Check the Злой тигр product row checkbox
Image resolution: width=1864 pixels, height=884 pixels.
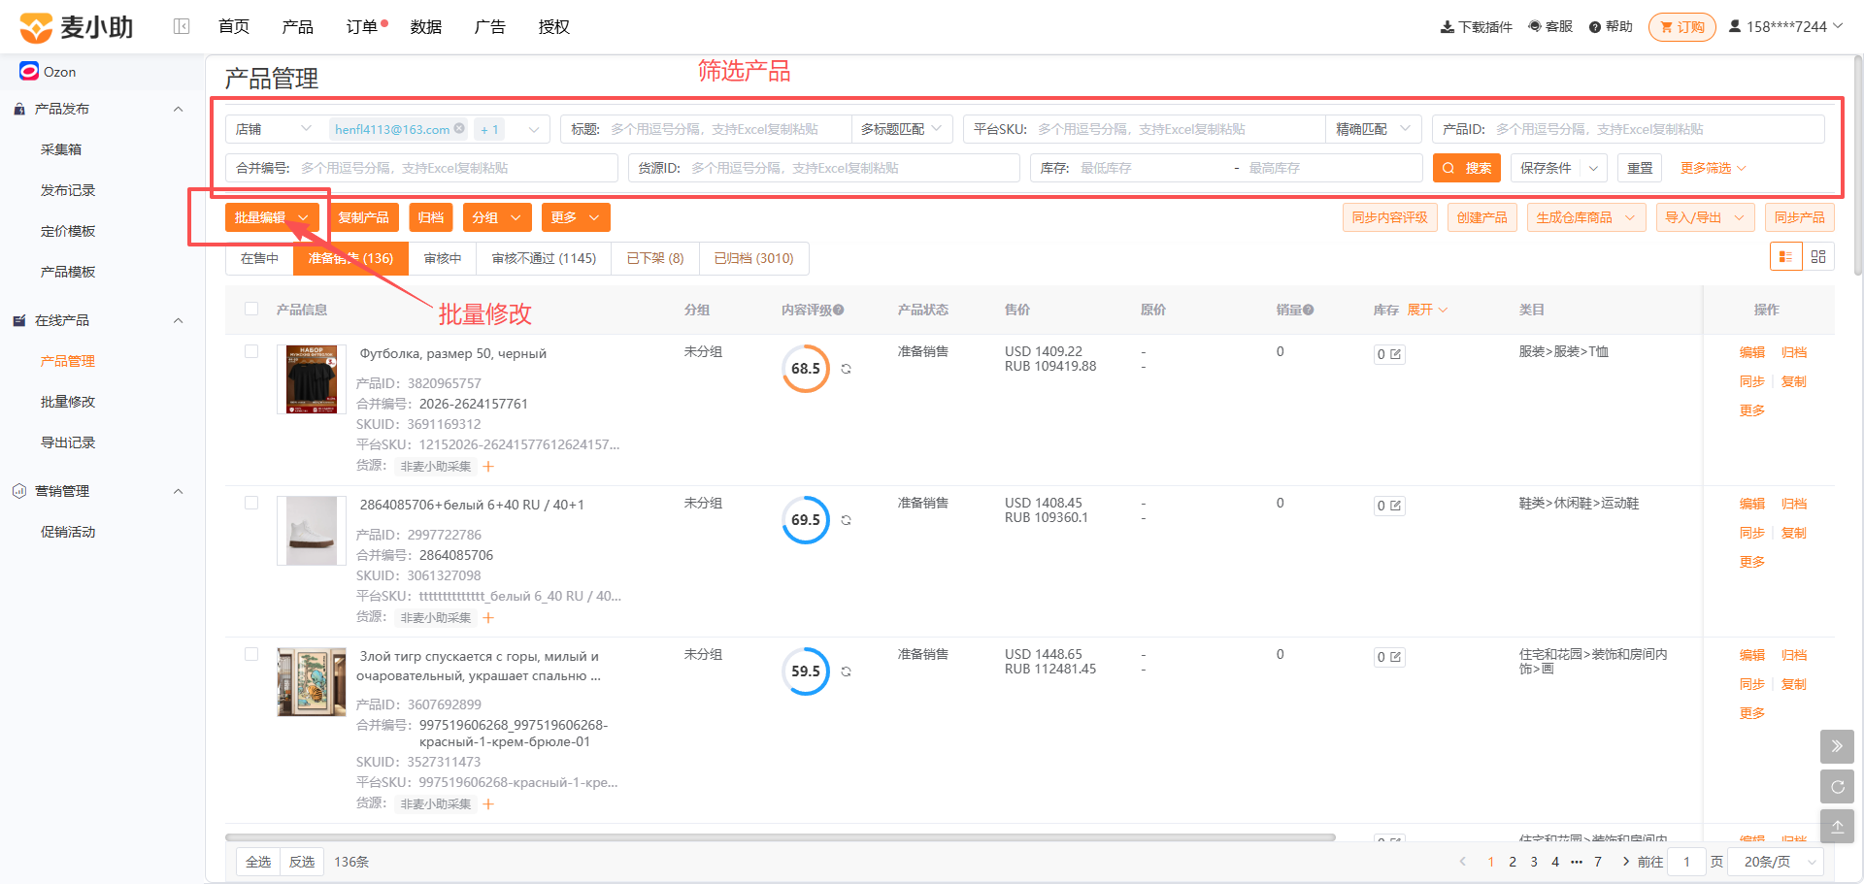tap(251, 654)
